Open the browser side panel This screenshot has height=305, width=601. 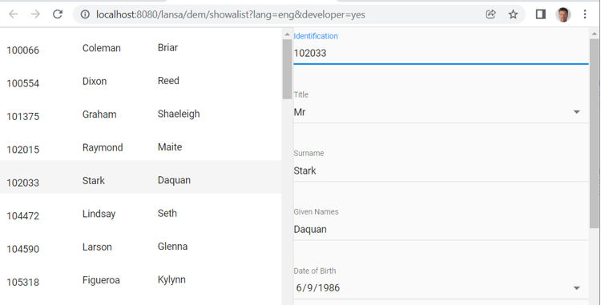[x=540, y=14]
